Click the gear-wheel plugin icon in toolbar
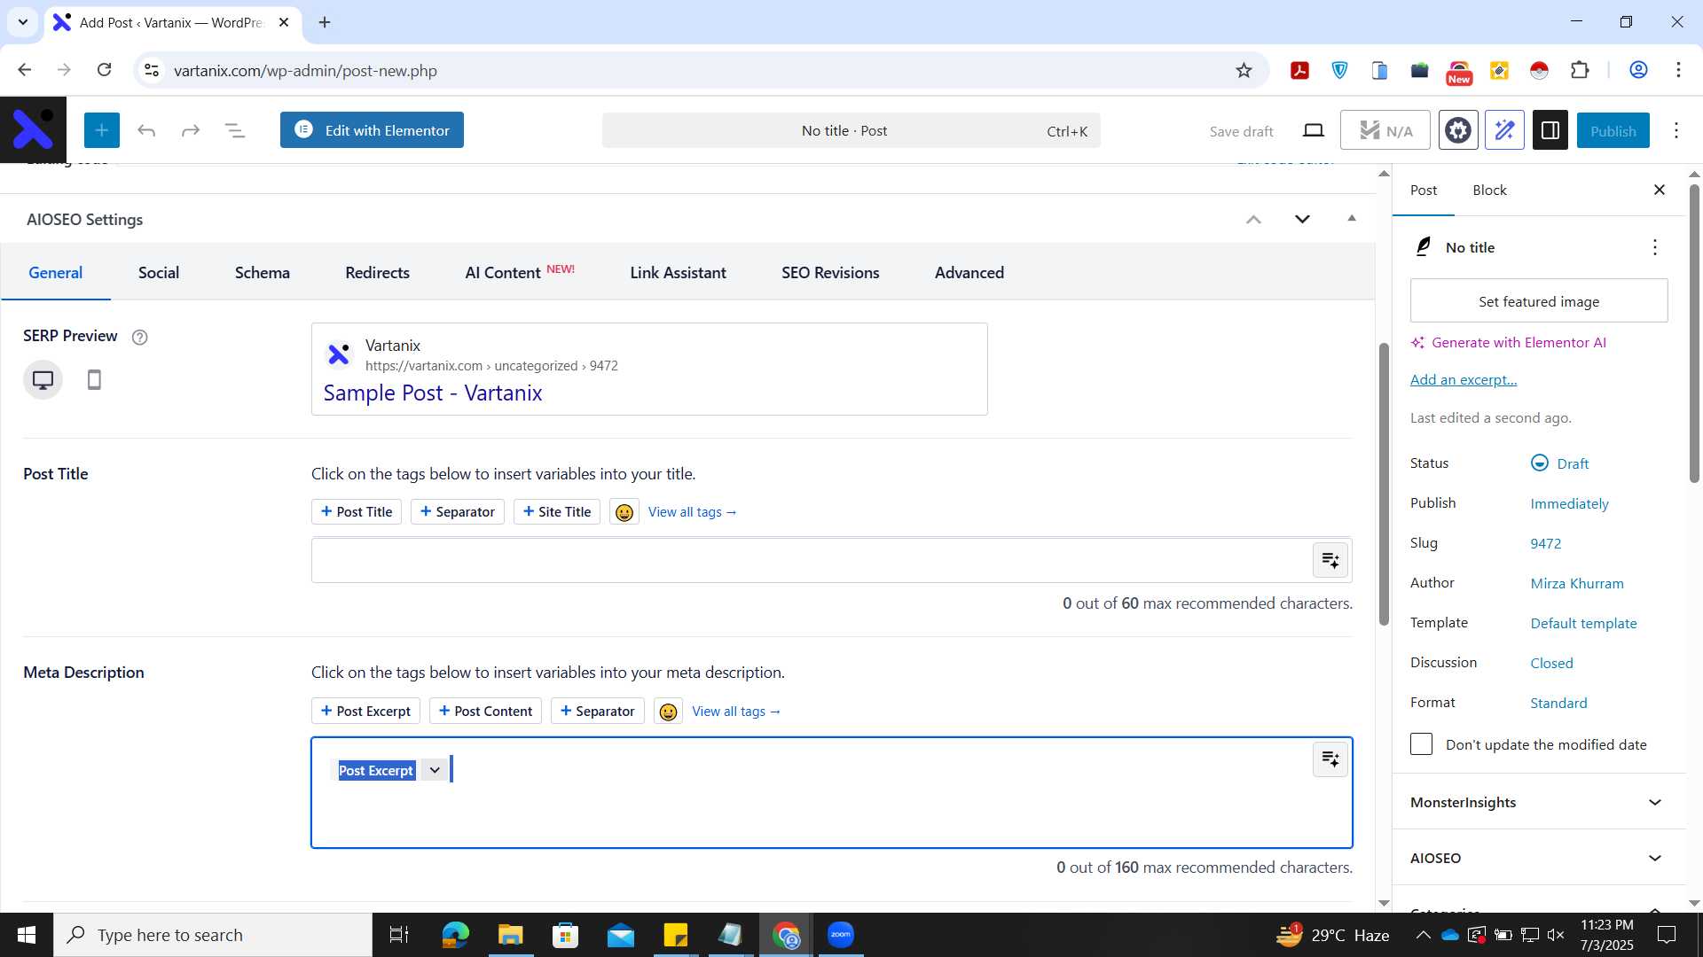This screenshot has width=1703, height=957. pos(1458,130)
